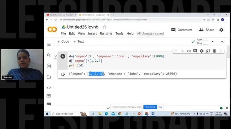Open Microsoft Edge from taskbar
This screenshot has height=129, width=231.
coord(106,114)
